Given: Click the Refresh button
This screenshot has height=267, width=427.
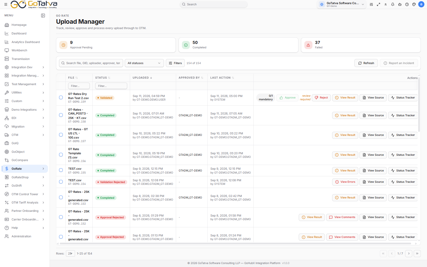Looking at the screenshot, I should [x=366, y=63].
